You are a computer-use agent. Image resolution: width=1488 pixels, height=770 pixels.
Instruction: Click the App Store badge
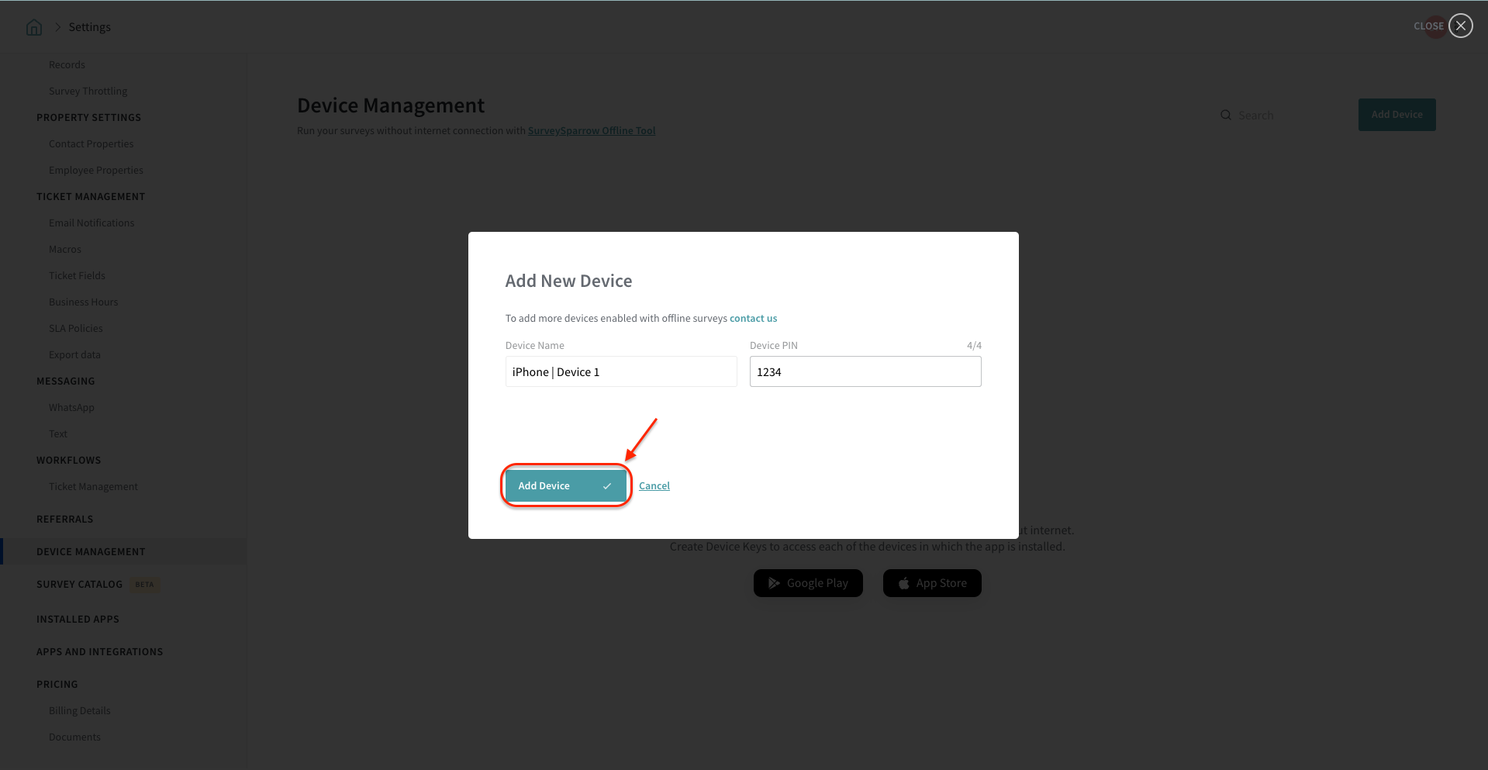tap(931, 583)
